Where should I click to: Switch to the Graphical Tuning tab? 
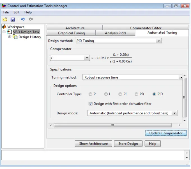[x=72, y=33]
